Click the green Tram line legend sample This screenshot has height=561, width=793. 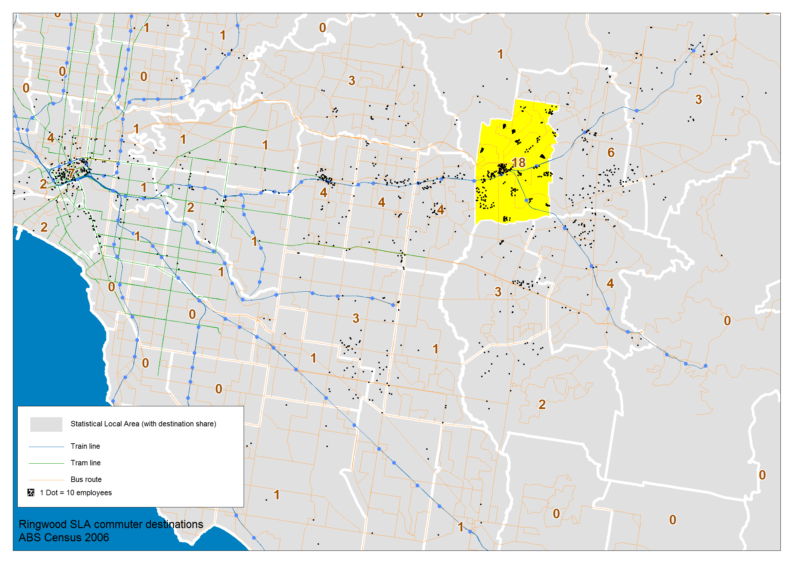[46, 463]
